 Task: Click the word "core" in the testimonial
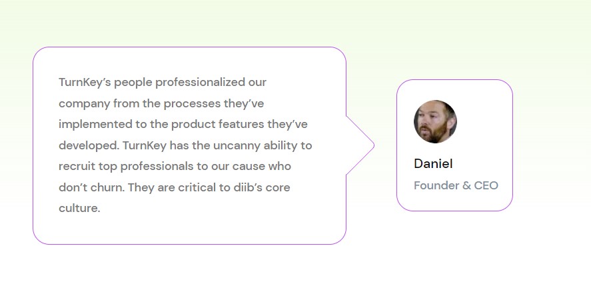click(277, 187)
